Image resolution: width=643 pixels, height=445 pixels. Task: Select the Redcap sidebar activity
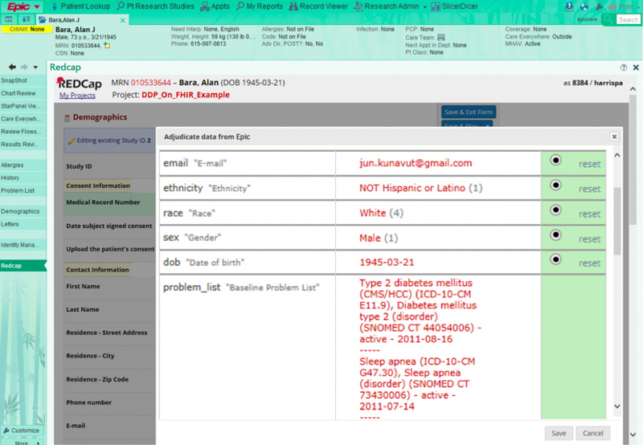click(23, 266)
